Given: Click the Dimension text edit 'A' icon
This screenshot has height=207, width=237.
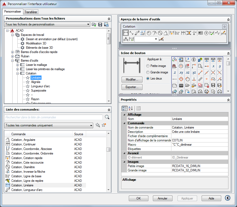Looking at the screenshot, I should (126, 39).
